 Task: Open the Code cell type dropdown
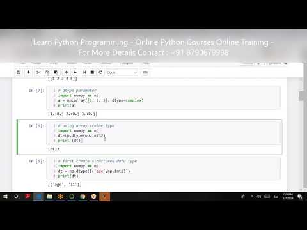coord(122,73)
